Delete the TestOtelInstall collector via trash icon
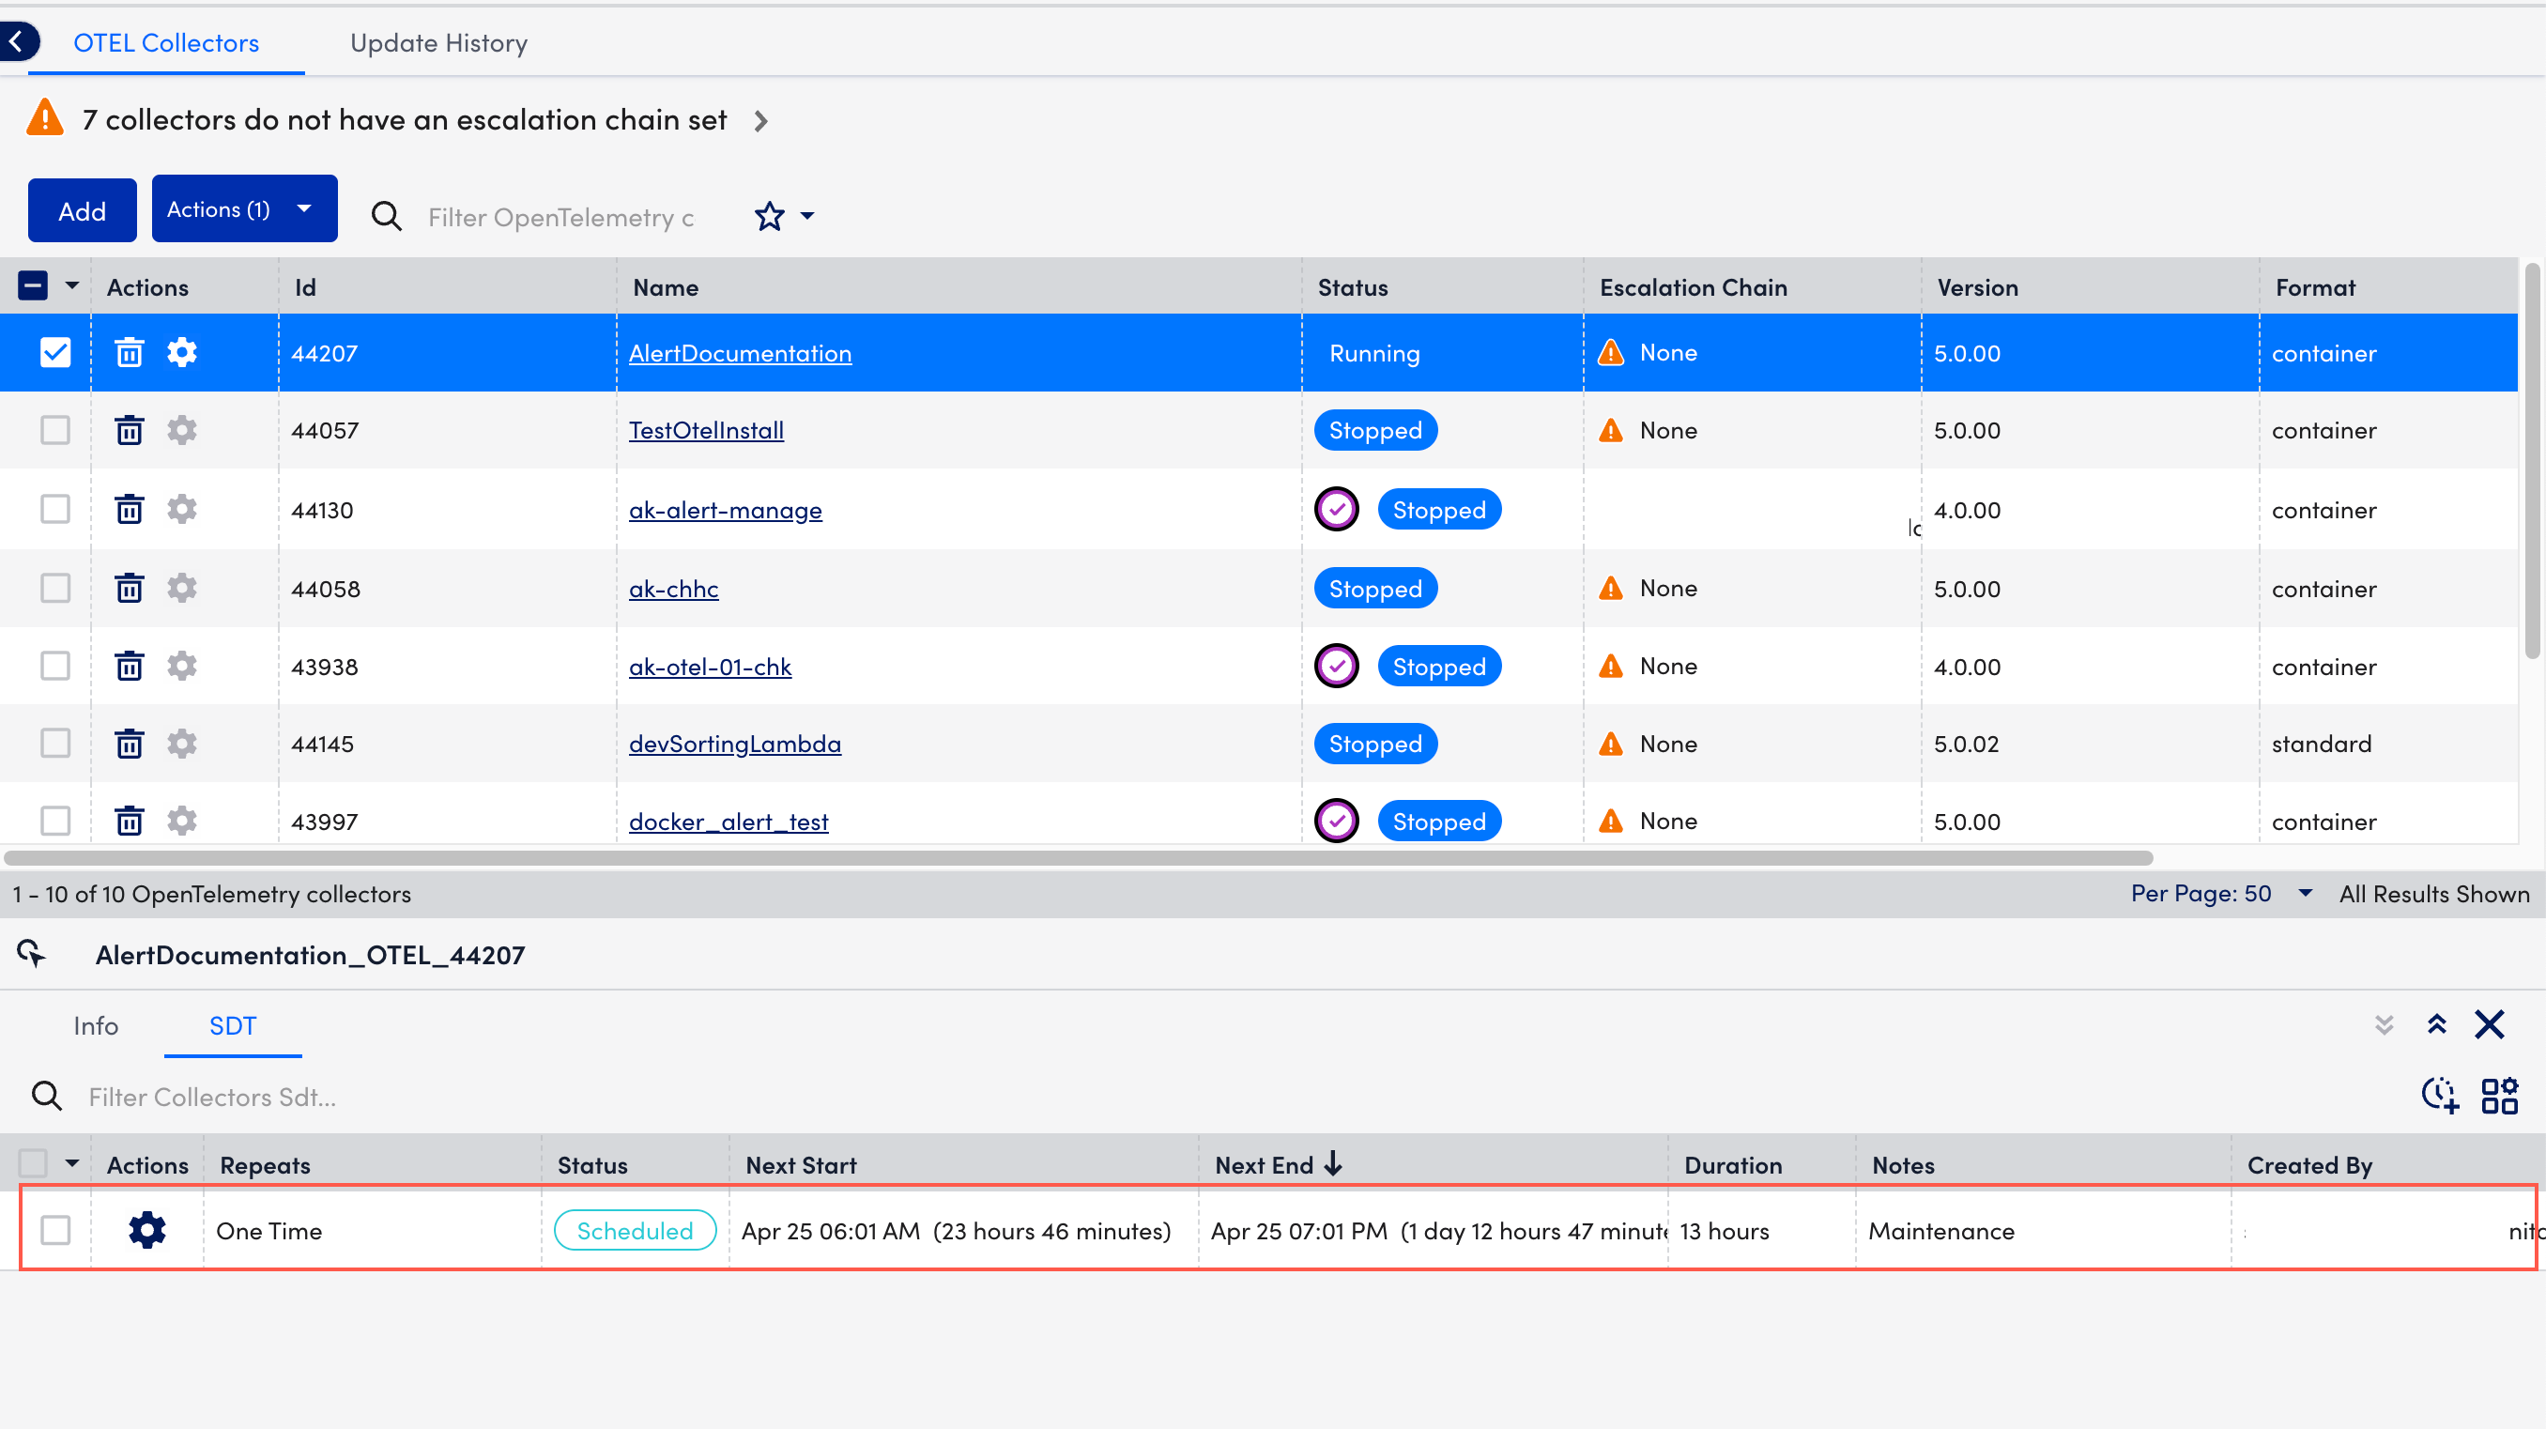2546x1429 pixels. (130, 431)
